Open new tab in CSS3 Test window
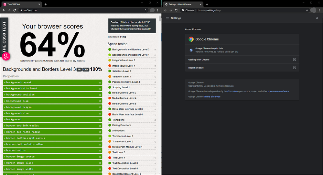323x175 pixels. [x=46, y=4]
